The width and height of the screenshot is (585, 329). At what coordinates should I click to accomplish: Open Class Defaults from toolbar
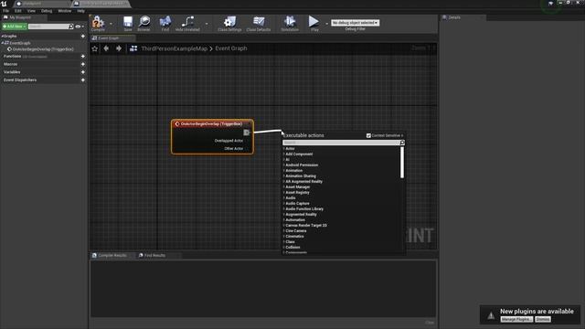[x=259, y=21]
